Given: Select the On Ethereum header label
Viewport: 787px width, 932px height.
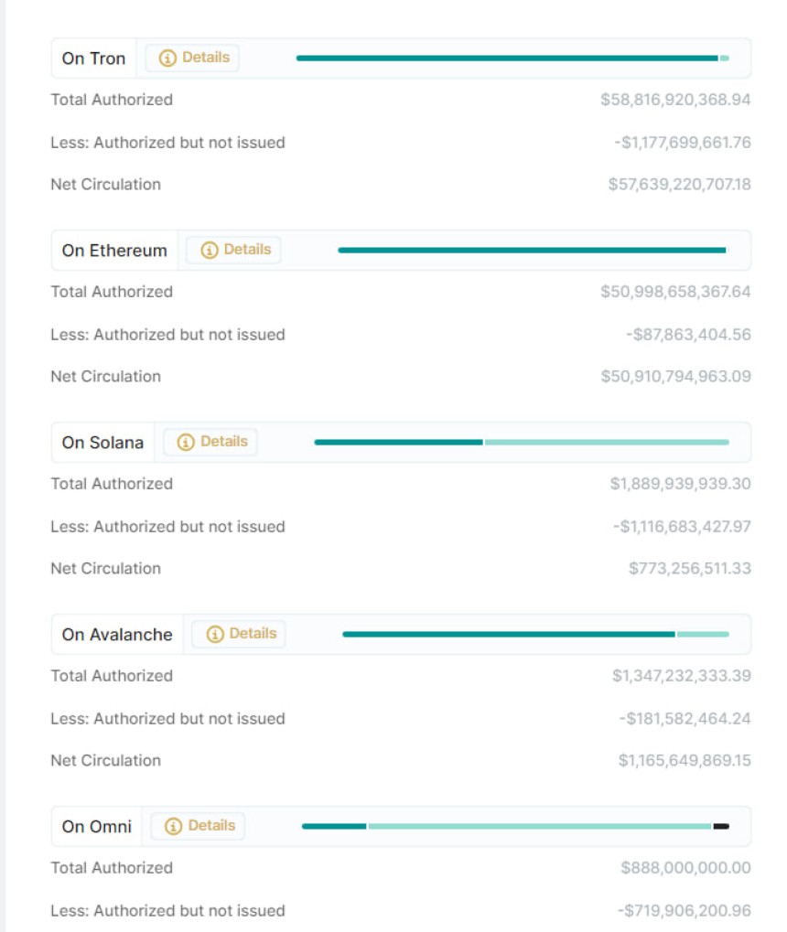Looking at the screenshot, I should [x=114, y=251].
